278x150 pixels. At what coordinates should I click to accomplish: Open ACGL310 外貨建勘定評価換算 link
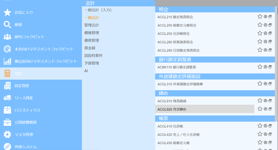tap(180, 84)
